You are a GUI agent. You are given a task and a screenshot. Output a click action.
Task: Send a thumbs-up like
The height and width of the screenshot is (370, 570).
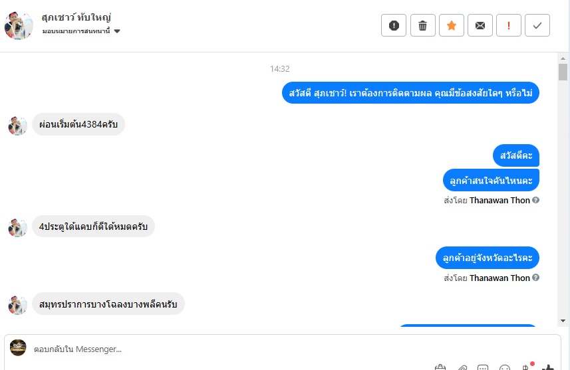pos(548,367)
